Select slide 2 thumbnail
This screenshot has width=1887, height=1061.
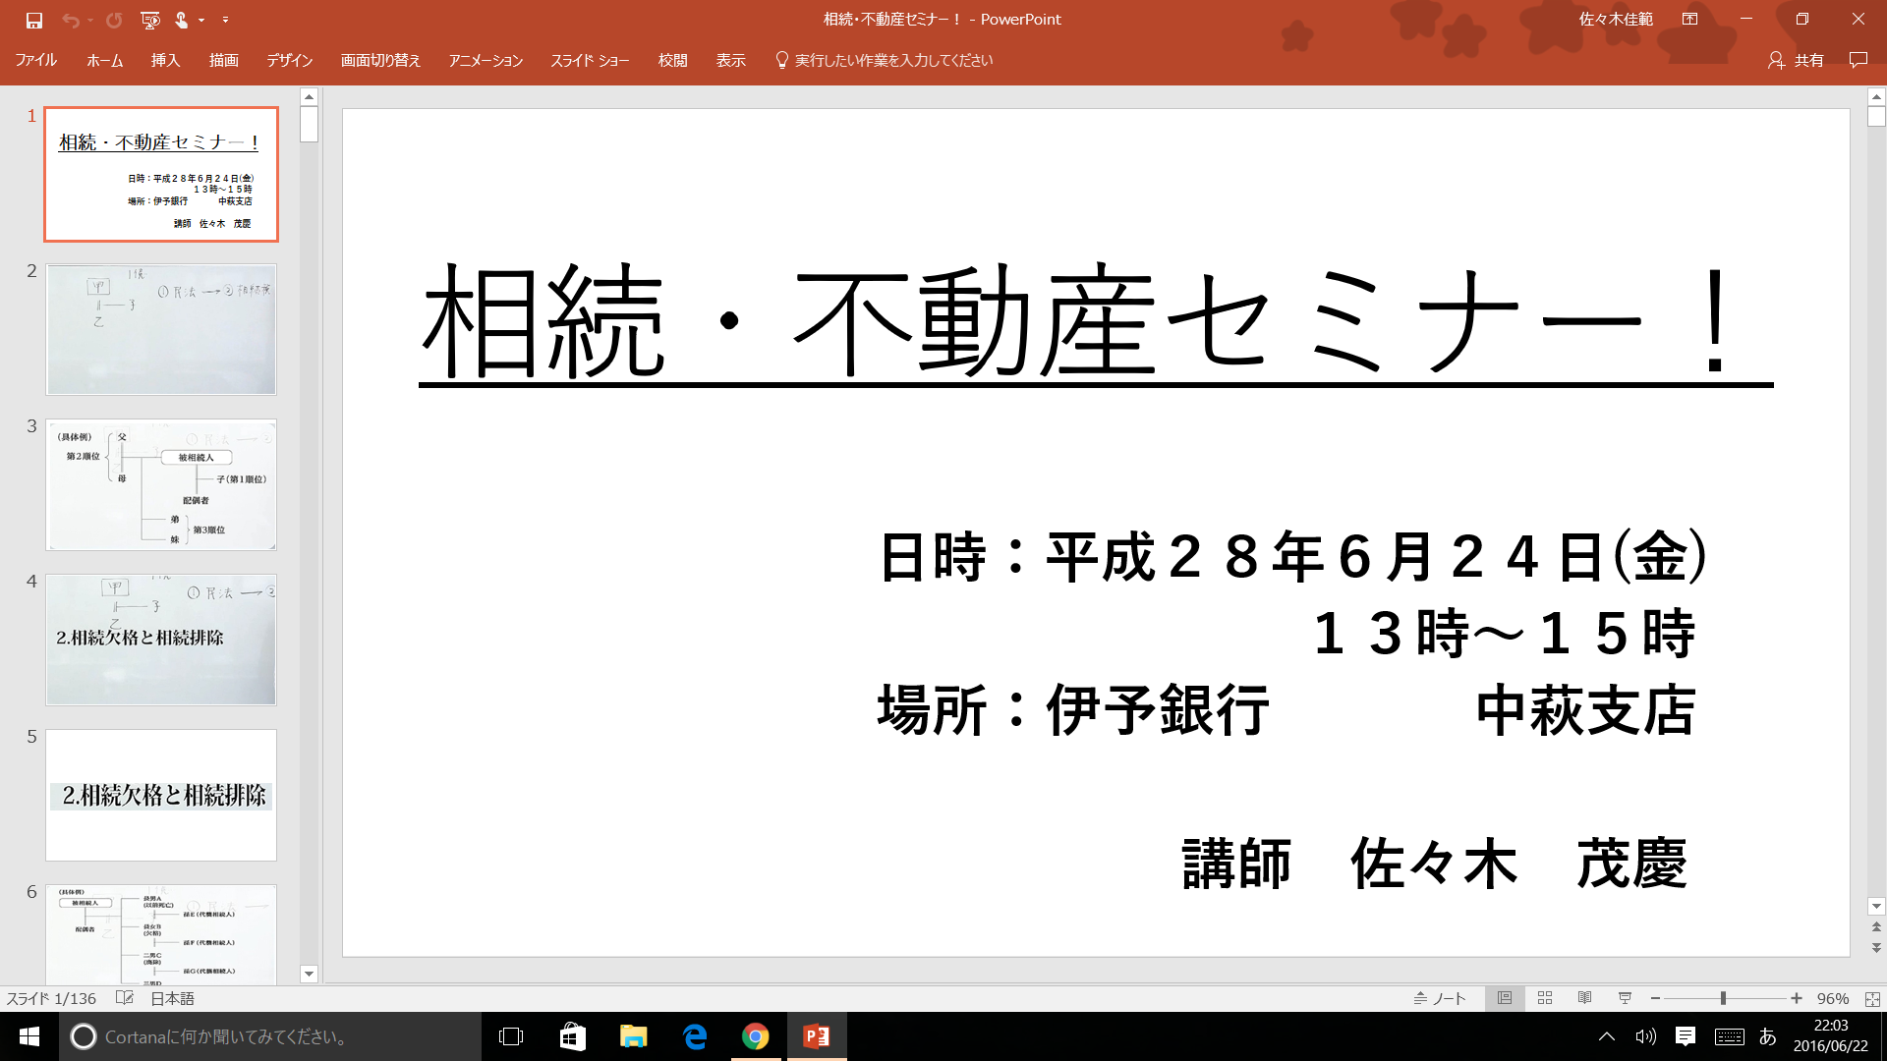click(x=161, y=329)
